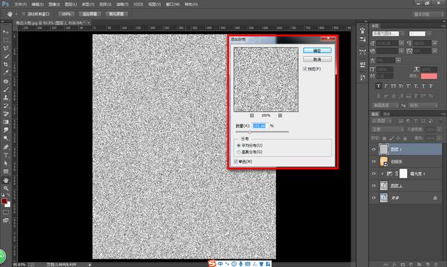The width and height of the screenshot is (447, 267).
Task: Click the Sogou input method icon
Action: pos(212,264)
